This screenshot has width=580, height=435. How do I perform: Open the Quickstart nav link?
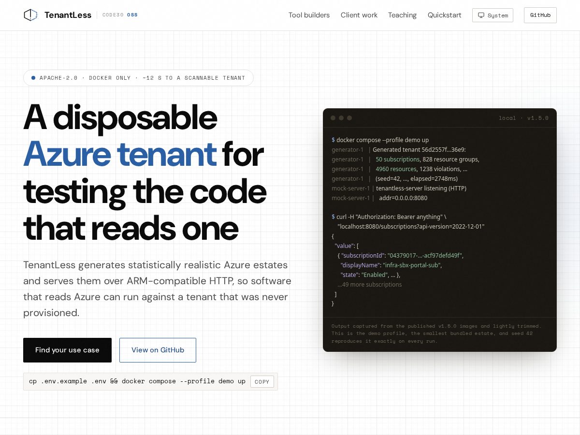pos(445,15)
